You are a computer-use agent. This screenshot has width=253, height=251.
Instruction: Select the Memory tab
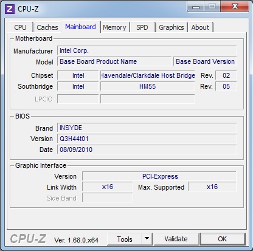coord(114,27)
